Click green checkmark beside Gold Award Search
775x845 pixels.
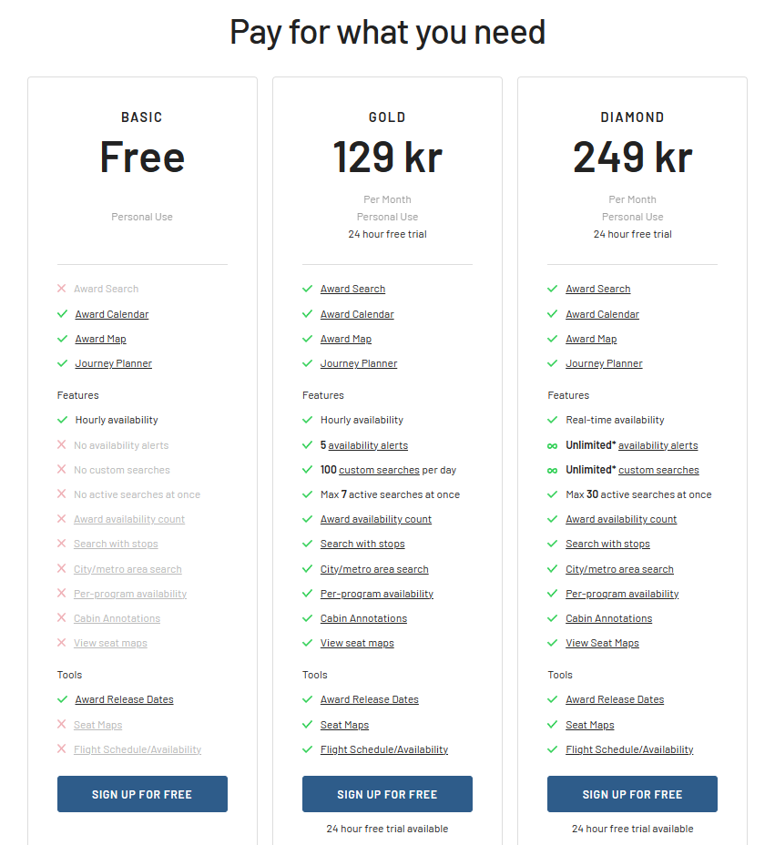pos(307,289)
